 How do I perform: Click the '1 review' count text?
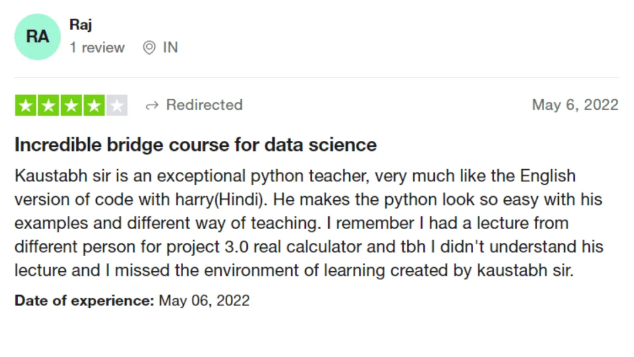pyautogui.click(x=97, y=48)
